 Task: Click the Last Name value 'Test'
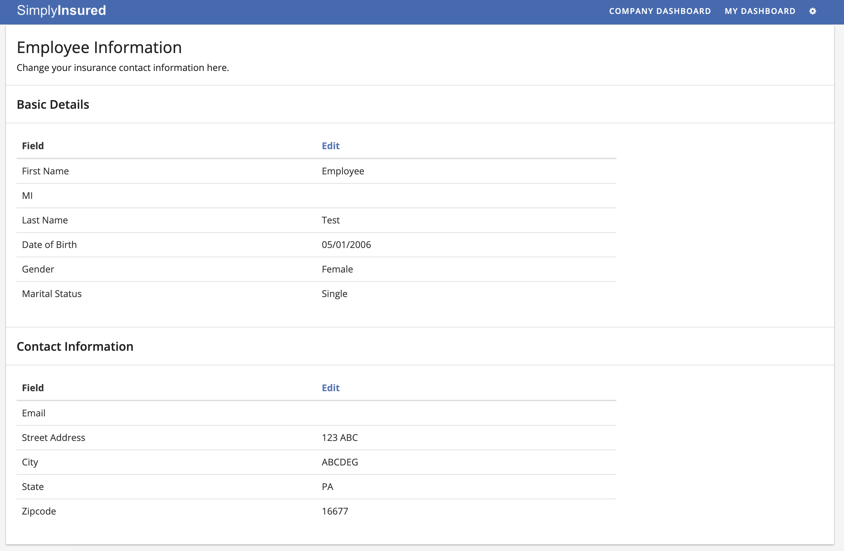click(x=330, y=220)
